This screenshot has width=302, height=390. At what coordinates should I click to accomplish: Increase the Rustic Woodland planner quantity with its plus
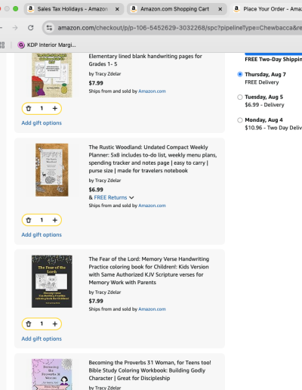55,220
